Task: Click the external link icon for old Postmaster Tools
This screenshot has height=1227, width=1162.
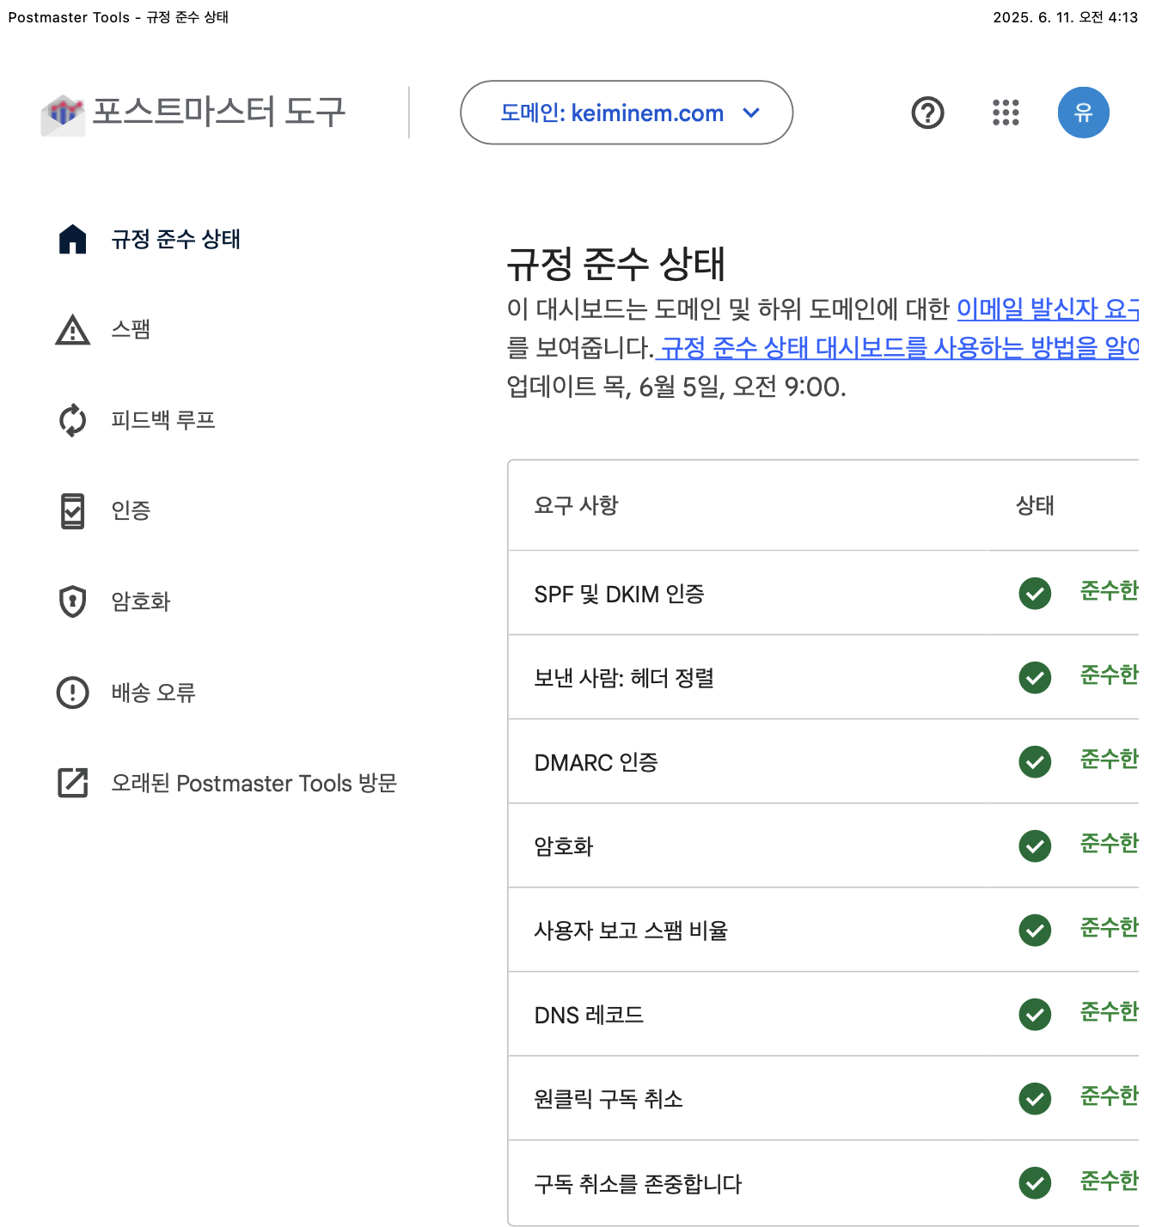Action: pos(73,783)
